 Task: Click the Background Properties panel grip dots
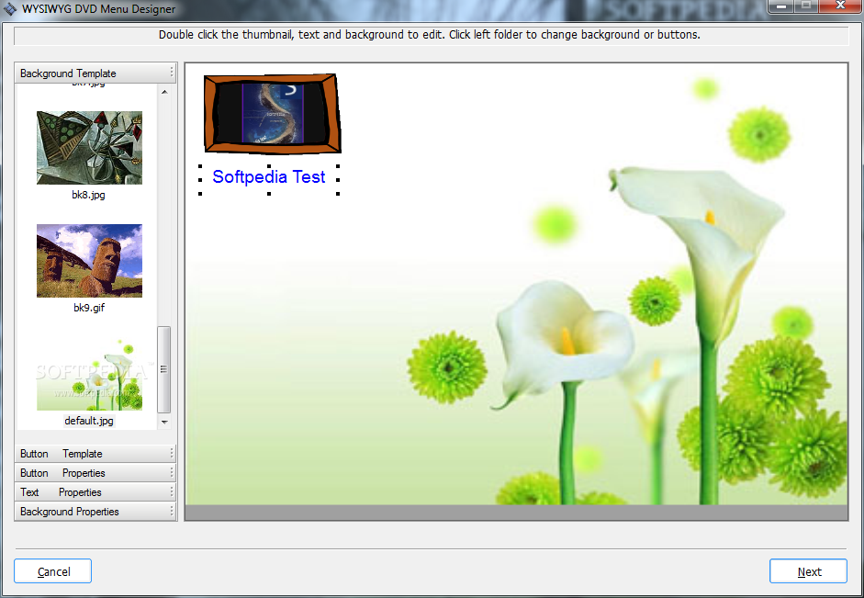(172, 512)
